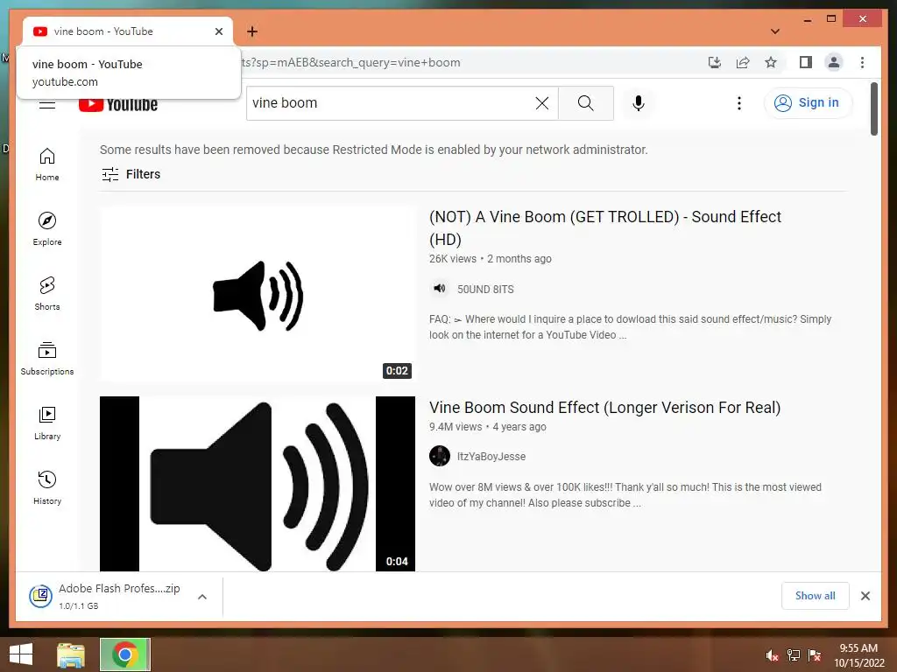Image resolution: width=897 pixels, height=672 pixels.
Task: Open the Filters panel
Action: 131,174
